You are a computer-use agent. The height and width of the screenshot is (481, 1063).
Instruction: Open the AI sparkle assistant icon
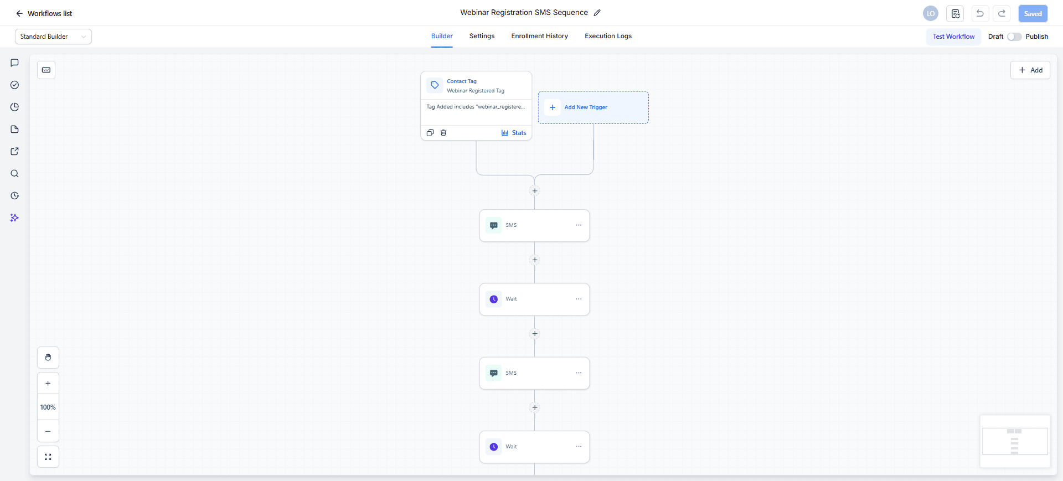coord(15,218)
